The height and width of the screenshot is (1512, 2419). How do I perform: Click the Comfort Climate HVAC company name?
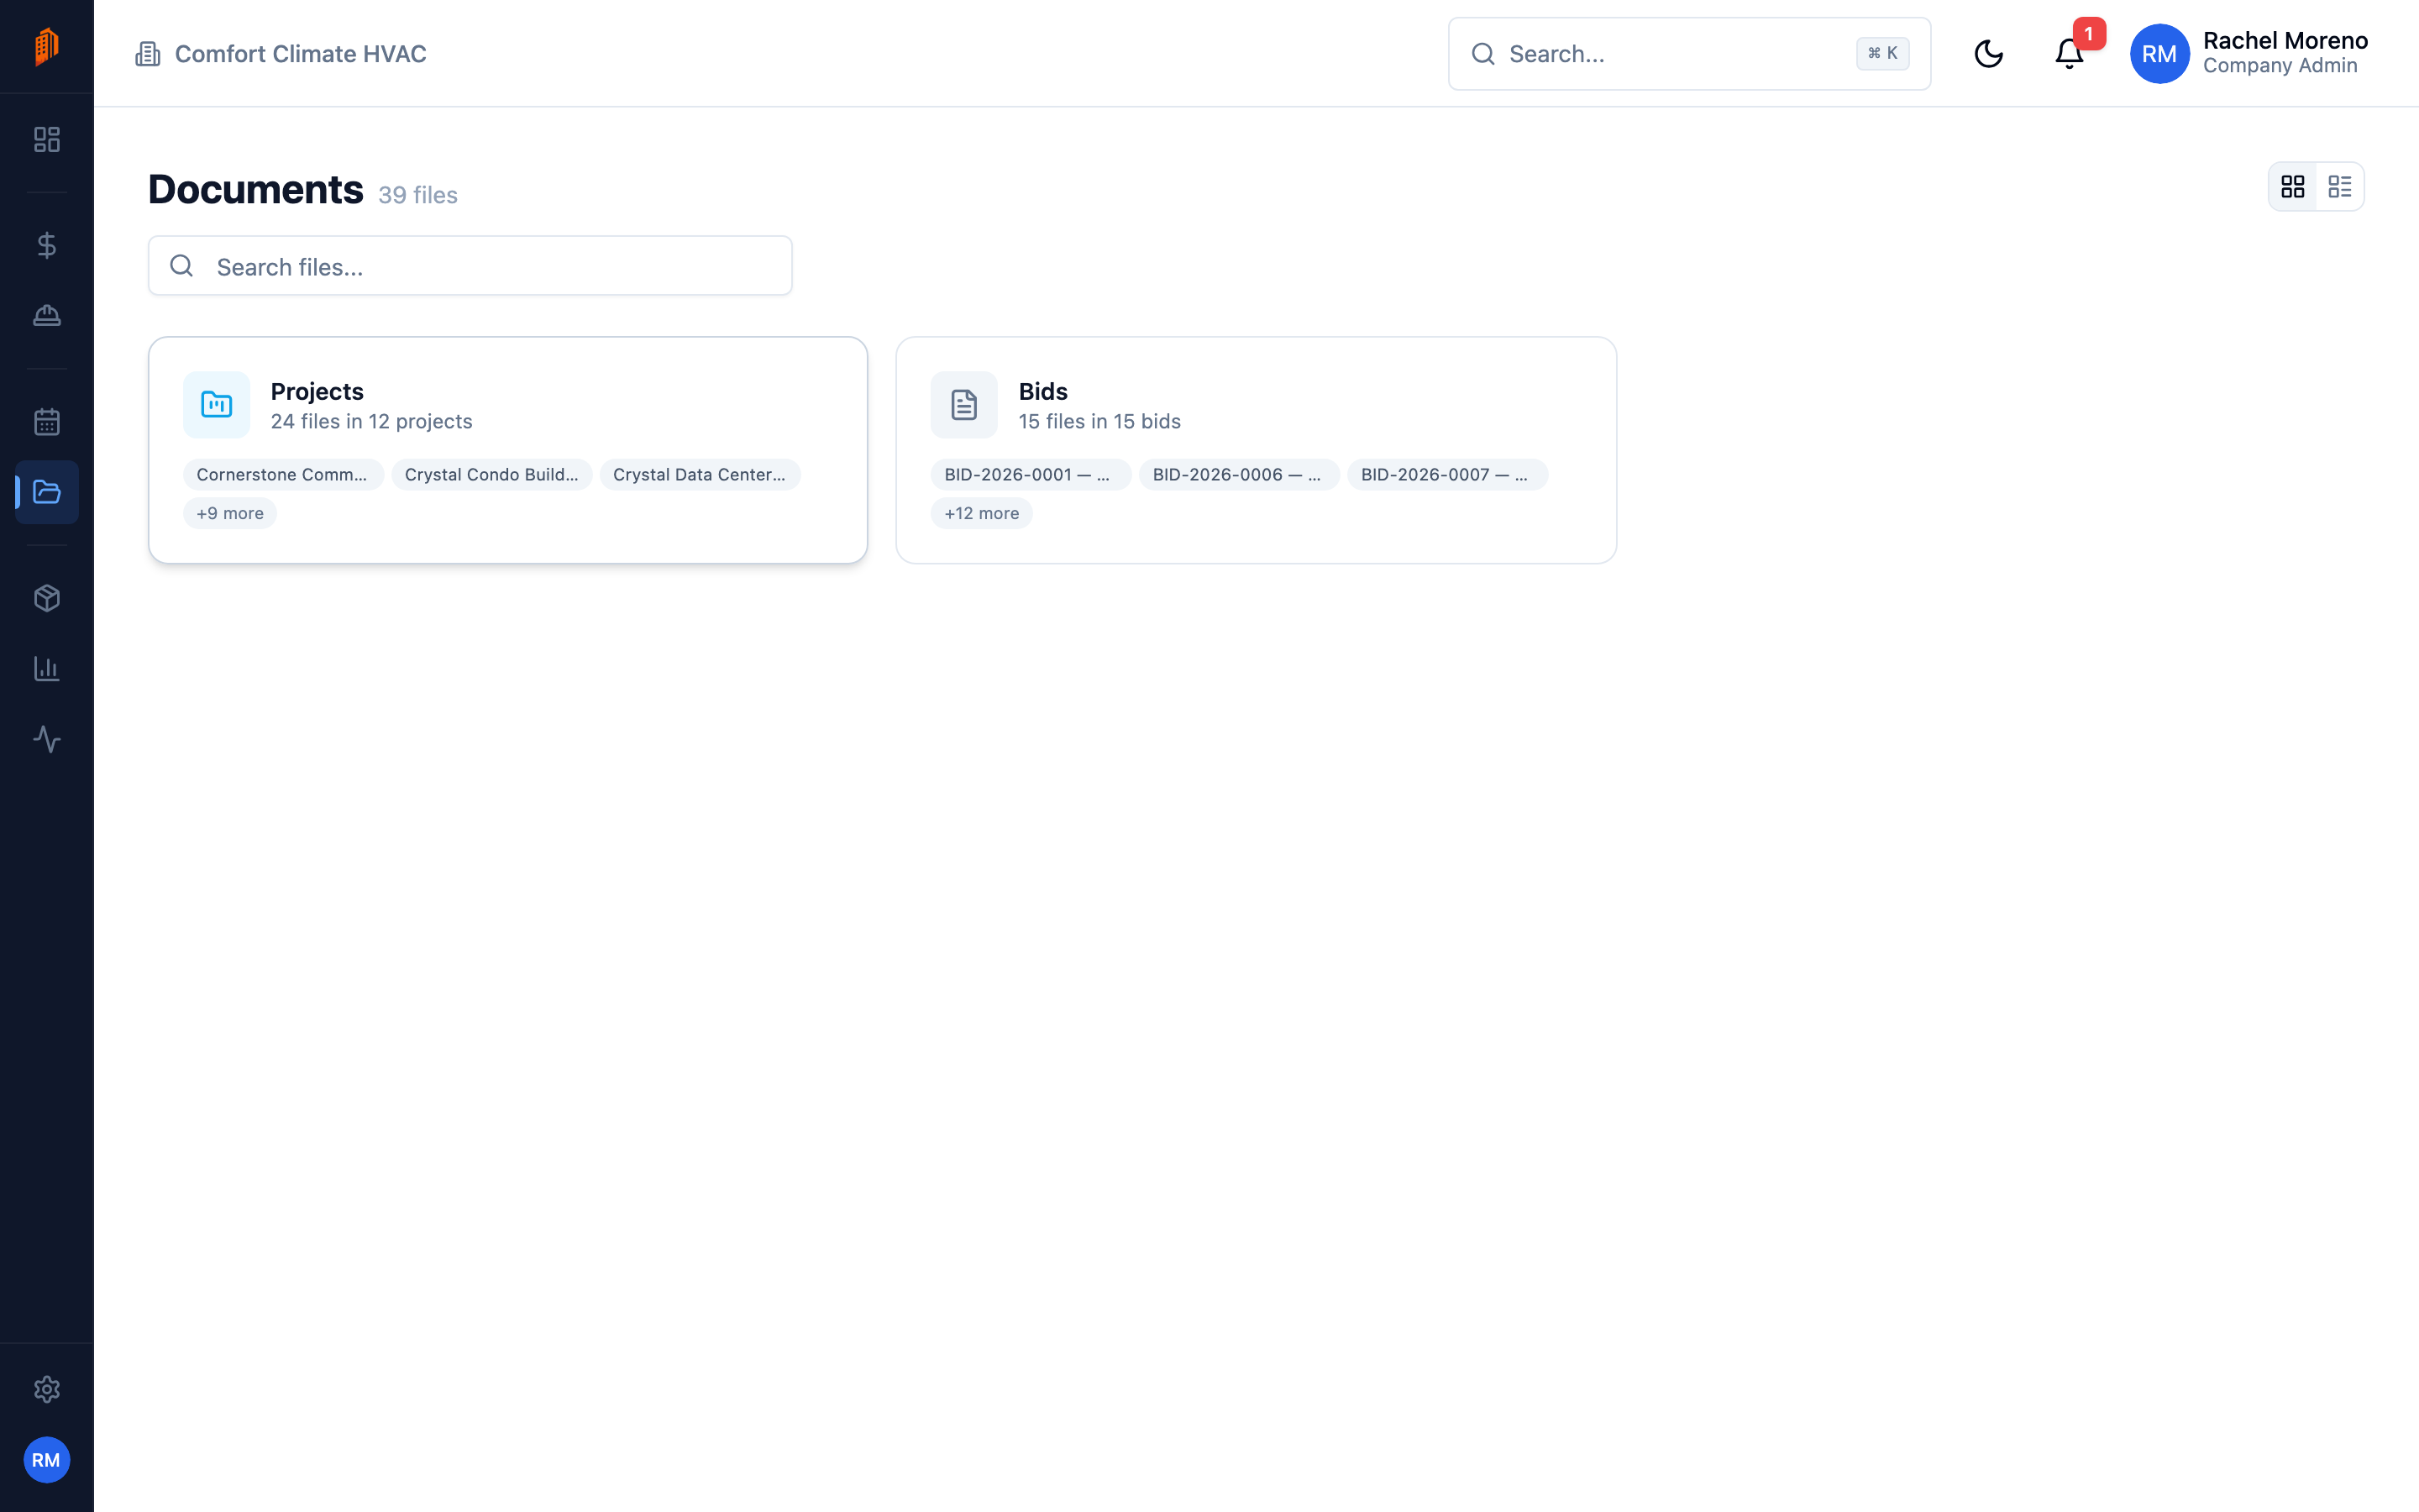coord(301,54)
